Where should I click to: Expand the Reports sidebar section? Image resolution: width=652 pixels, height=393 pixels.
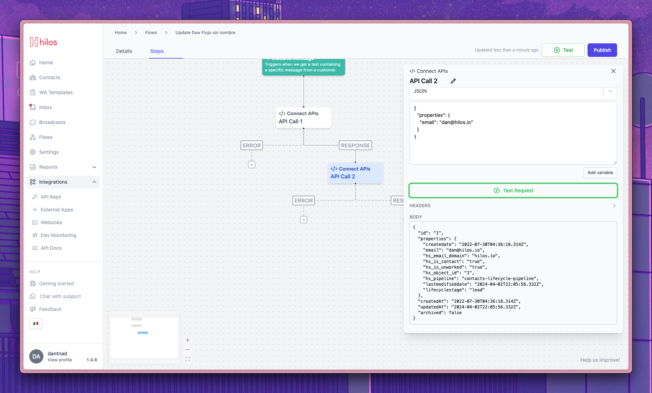[94, 167]
